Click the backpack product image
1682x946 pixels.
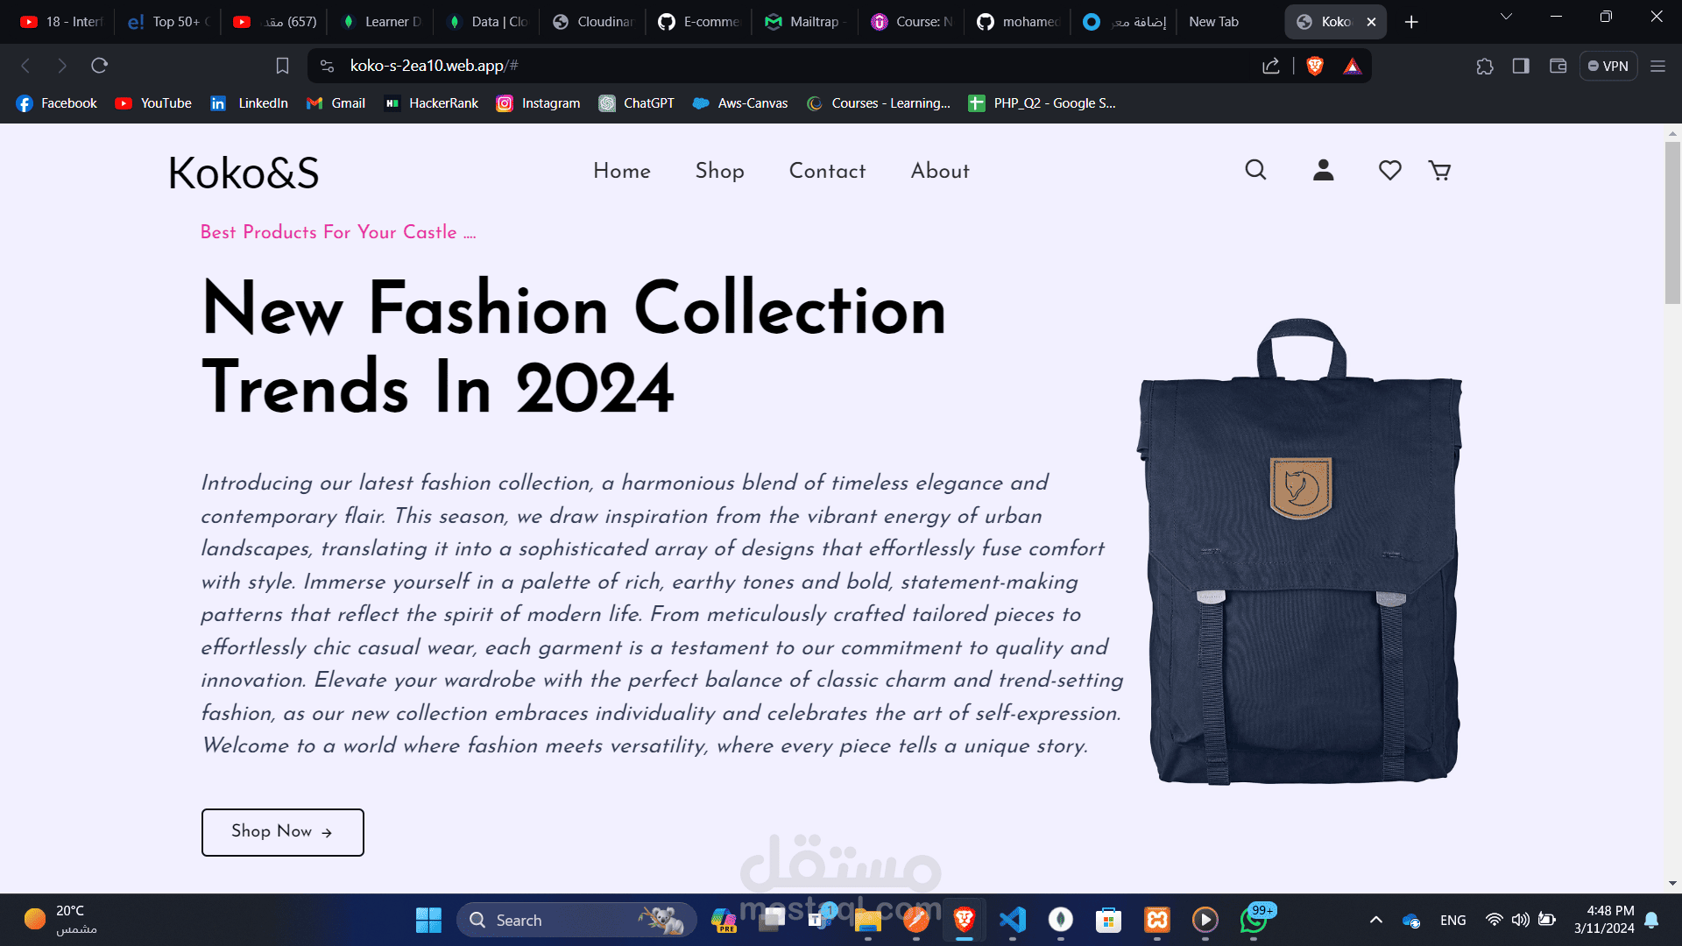[1300, 552]
